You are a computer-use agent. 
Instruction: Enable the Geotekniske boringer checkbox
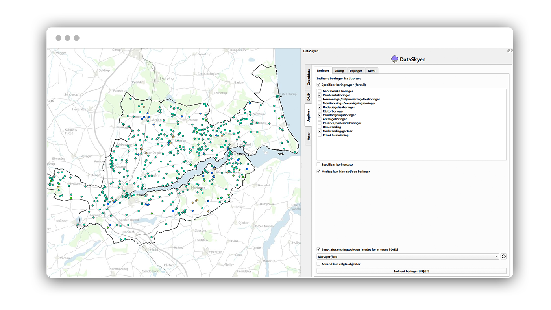[320, 91]
